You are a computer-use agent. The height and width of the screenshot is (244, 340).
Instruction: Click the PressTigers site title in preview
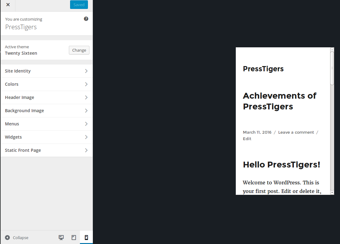click(x=263, y=69)
